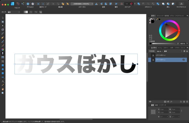Toggle visibility checkbox of selected text layer
Image resolution: width=189 pixels, height=123 pixels.
click(183, 60)
